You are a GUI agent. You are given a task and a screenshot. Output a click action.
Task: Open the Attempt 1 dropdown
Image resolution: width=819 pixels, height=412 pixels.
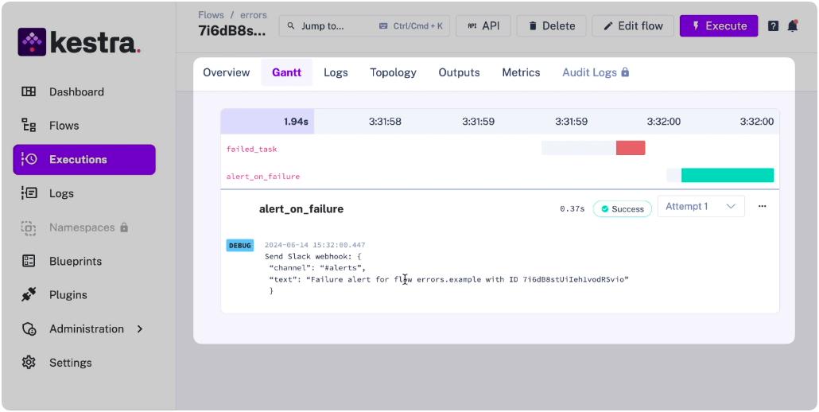[x=701, y=206]
